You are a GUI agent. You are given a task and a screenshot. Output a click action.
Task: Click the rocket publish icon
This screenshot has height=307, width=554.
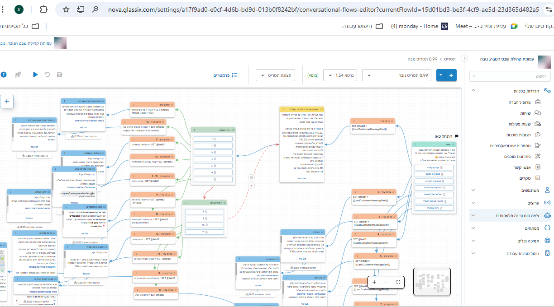point(18,74)
